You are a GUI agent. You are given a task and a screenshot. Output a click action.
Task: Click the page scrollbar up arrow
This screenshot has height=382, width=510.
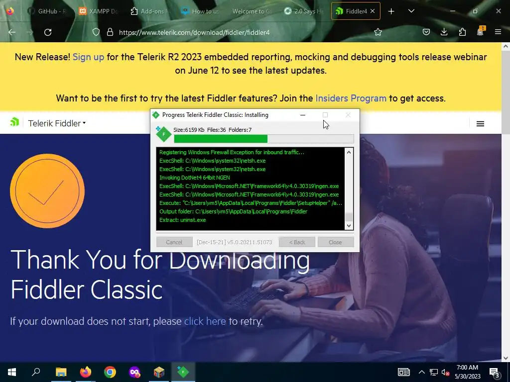pyautogui.click(x=506, y=46)
